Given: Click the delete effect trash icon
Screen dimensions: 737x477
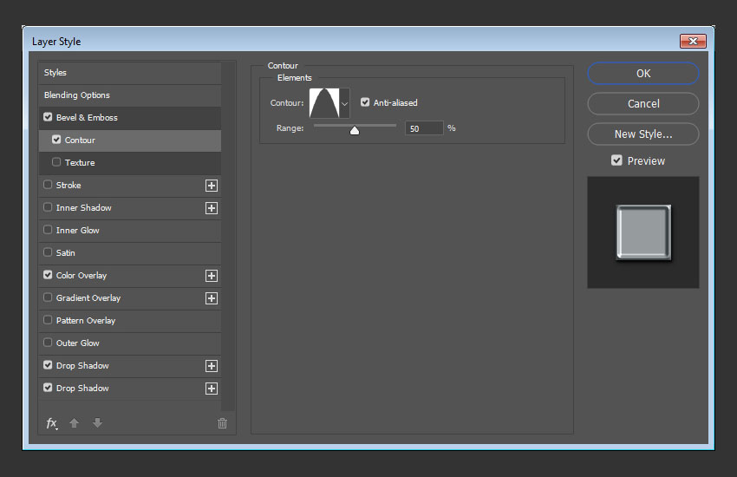Looking at the screenshot, I should 222,423.
